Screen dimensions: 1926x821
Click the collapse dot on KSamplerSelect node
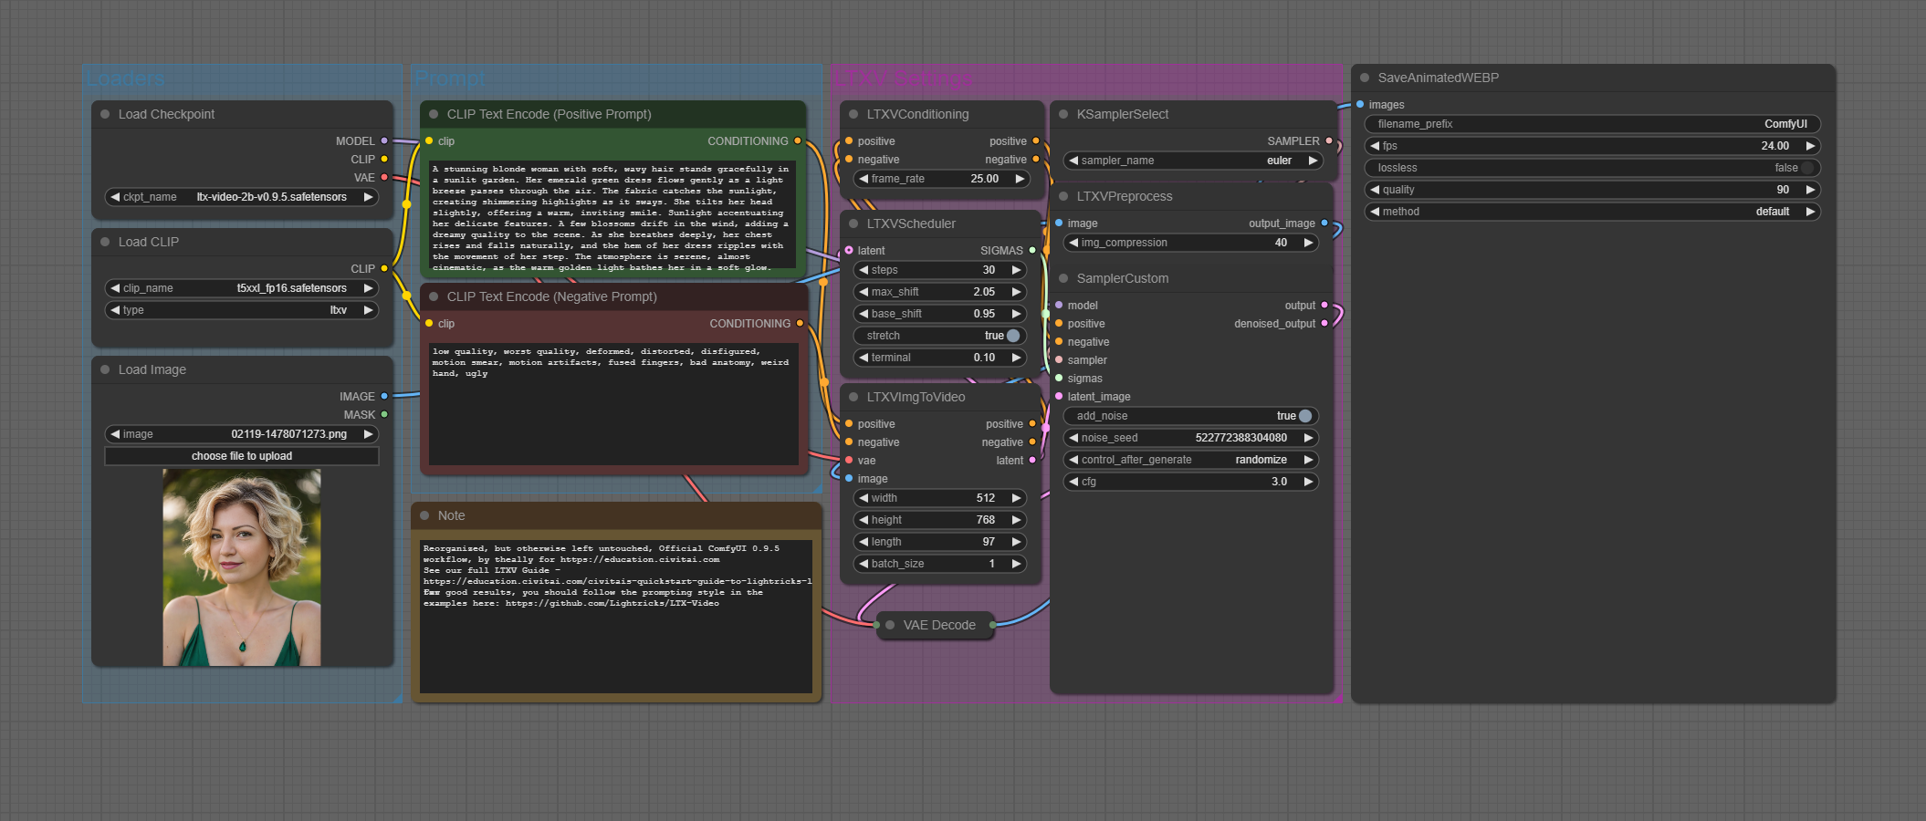point(1063,114)
